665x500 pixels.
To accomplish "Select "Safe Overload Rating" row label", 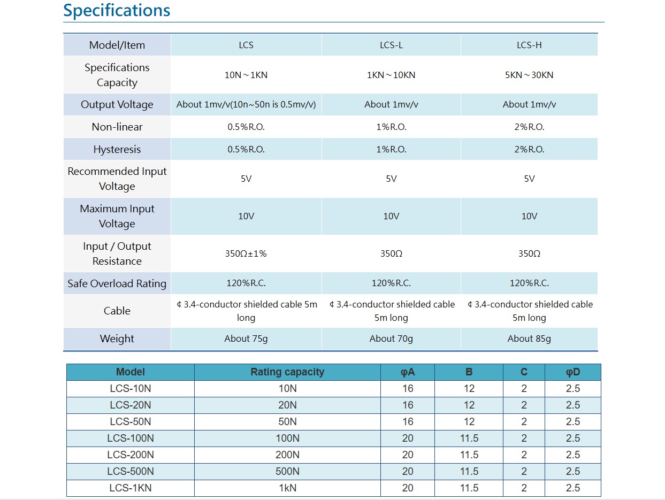I will pyautogui.click(x=117, y=283).
